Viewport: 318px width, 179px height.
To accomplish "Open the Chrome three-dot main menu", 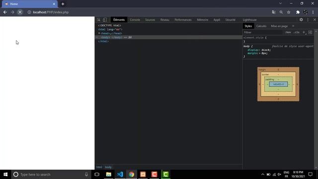I will 313,12.
